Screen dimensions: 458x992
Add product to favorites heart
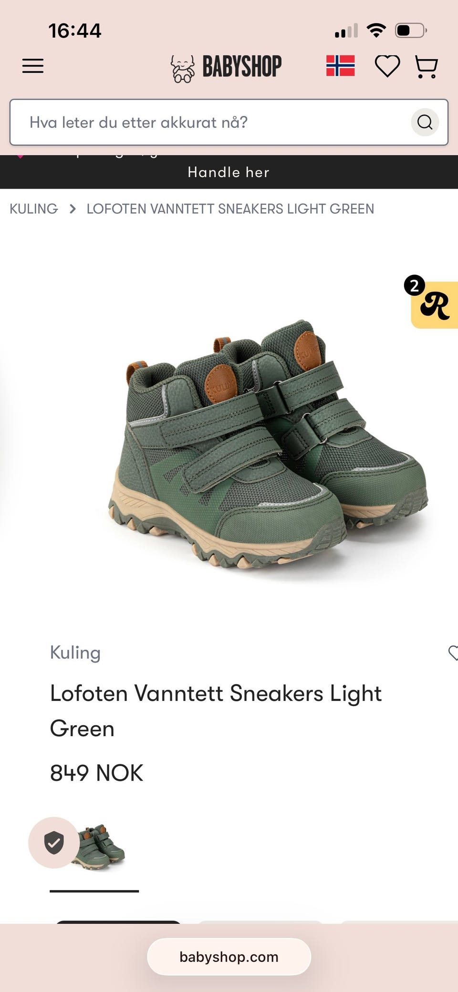point(453,653)
